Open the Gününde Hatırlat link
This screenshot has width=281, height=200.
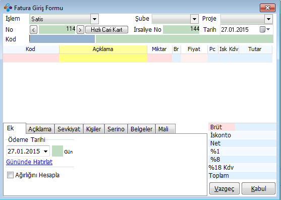point(29,162)
